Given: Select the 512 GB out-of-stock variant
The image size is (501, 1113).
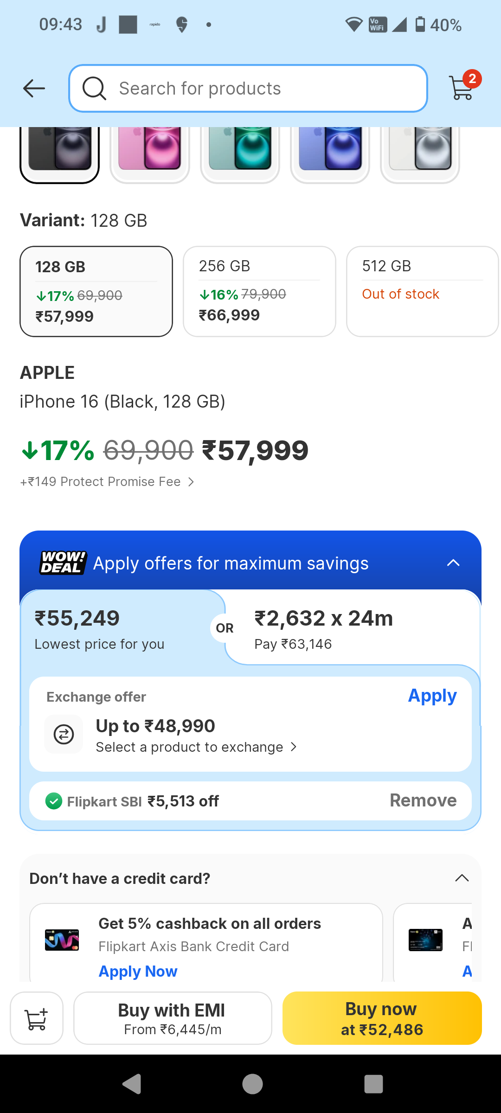Looking at the screenshot, I should pos(422,291).
